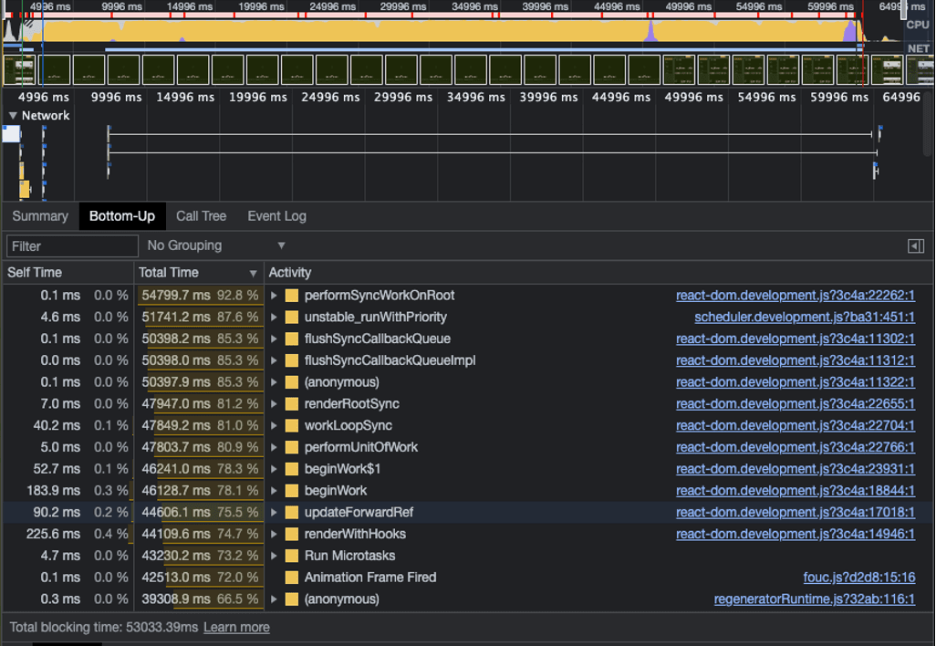The image size is (936, 646).
Task: Click yellow icon beside workLoopSync
Action: [x=292, y=425]
